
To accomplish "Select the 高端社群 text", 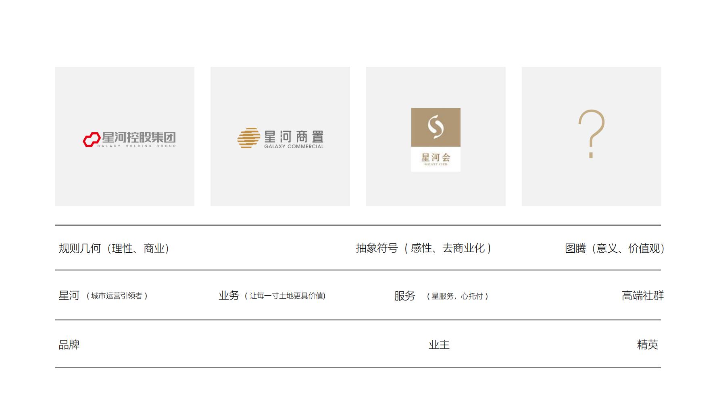I will click(x=643, y=296).
